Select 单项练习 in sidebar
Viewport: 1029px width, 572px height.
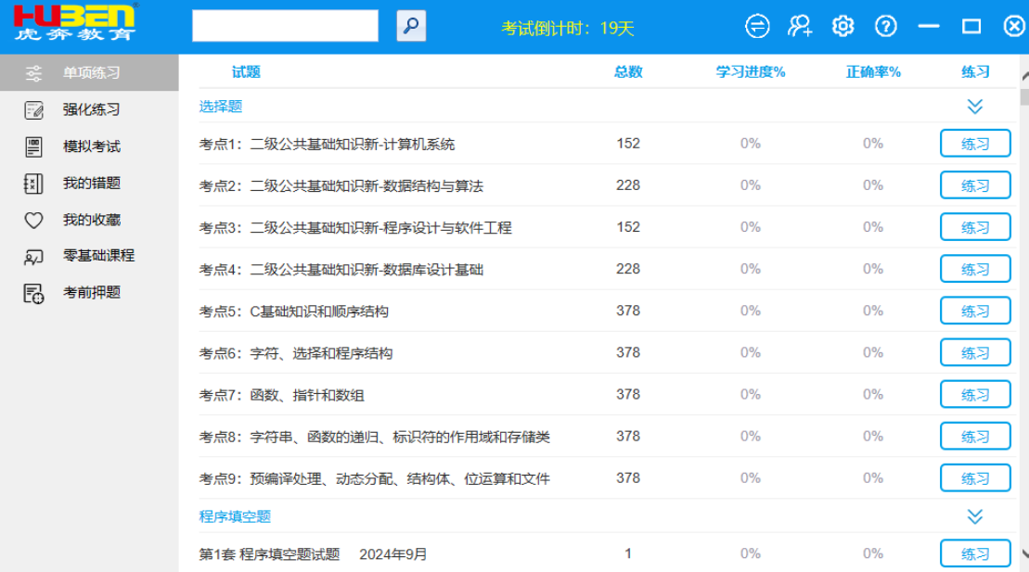coord(91,72)
